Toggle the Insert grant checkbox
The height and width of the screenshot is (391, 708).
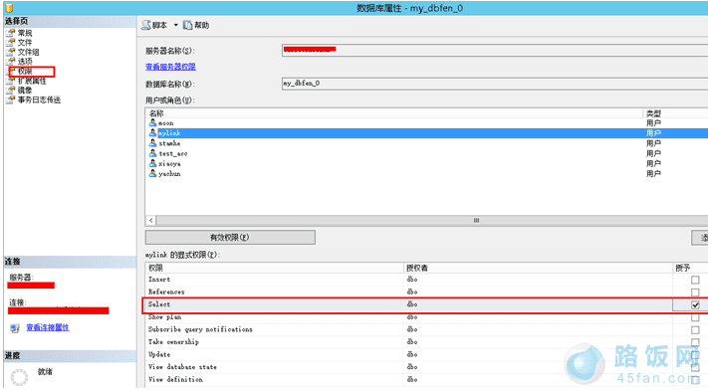(695, 280)
